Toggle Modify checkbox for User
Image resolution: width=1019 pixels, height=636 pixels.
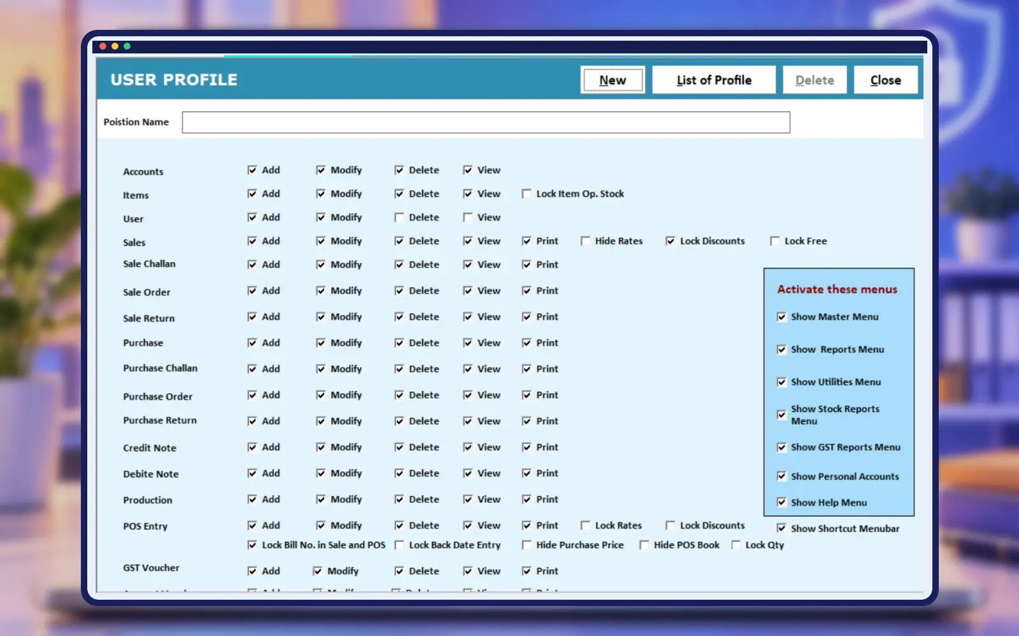pyautogui.click(x=320, y=218)
